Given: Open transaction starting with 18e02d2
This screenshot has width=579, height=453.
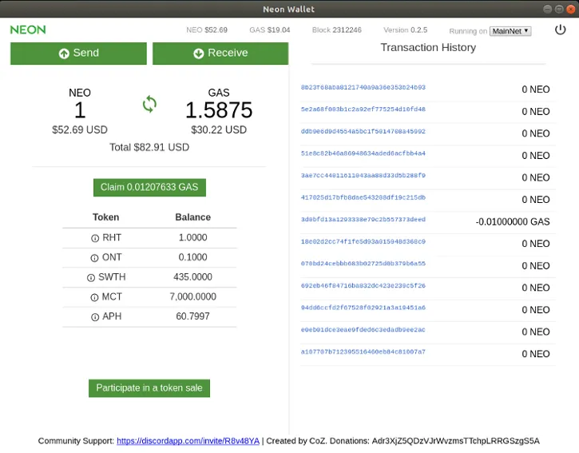Looking at the screenshot, I should point(363,241).
